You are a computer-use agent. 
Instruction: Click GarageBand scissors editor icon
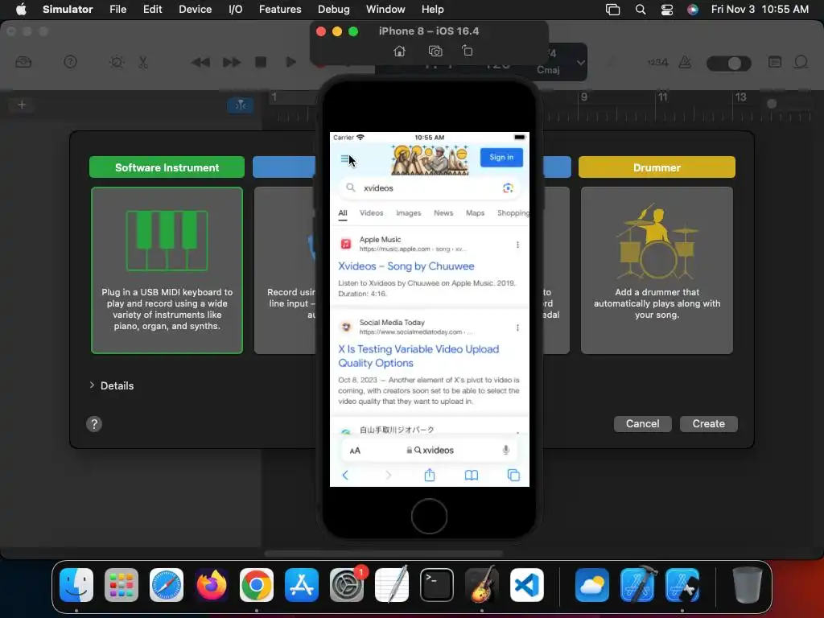[143, 62]
